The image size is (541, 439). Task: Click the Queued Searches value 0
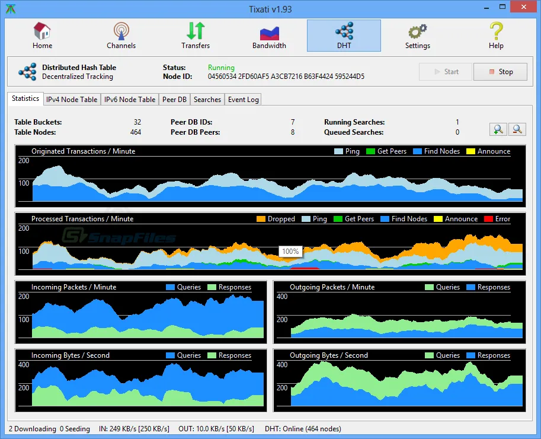[x=457, y=132]
